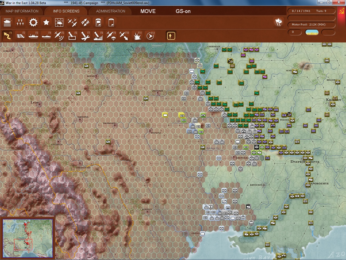Click the Vinnitsa city label
This screenshot has height=260, width=346.
155,133
